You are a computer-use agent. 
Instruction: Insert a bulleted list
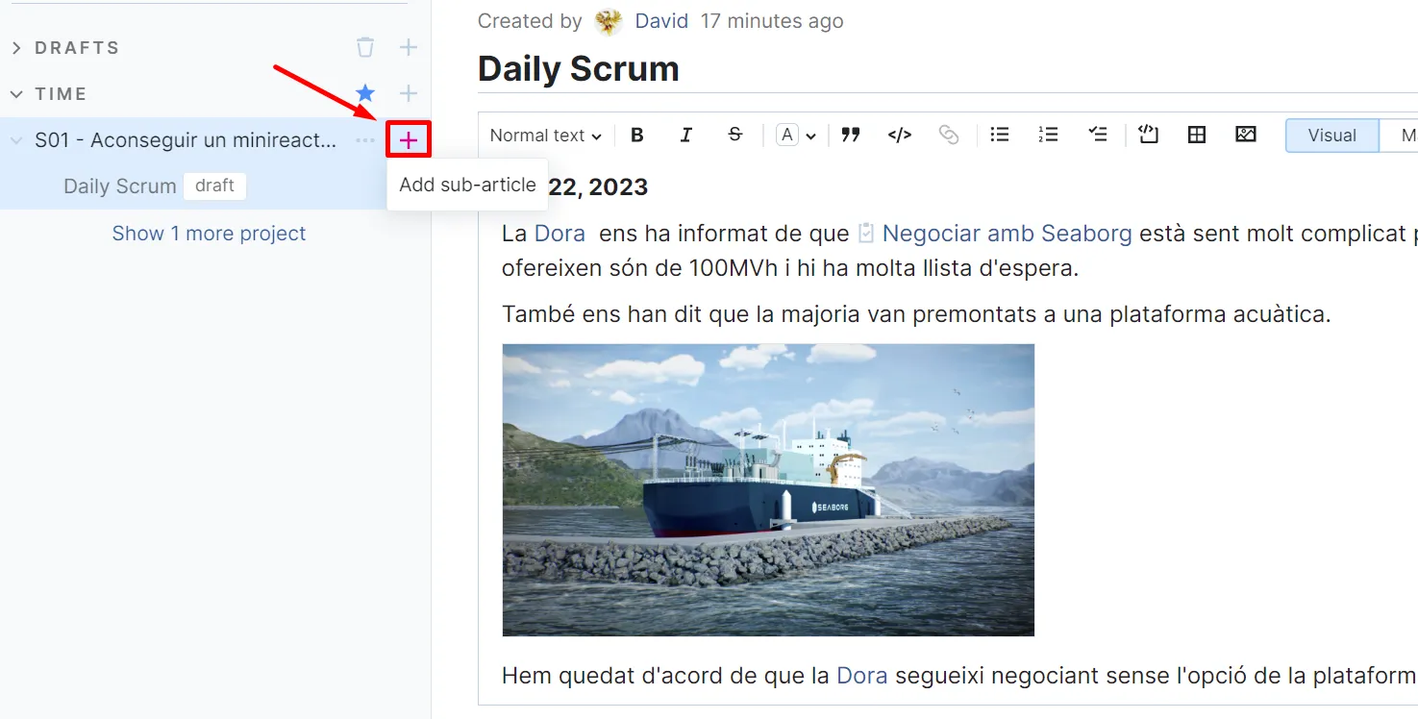tap(1000, 136)
